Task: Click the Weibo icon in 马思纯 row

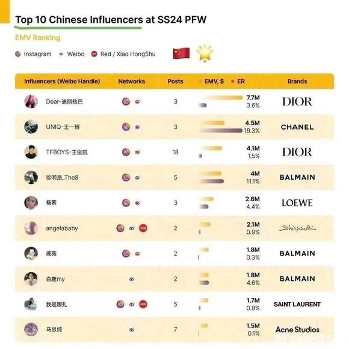Action: 132,330
